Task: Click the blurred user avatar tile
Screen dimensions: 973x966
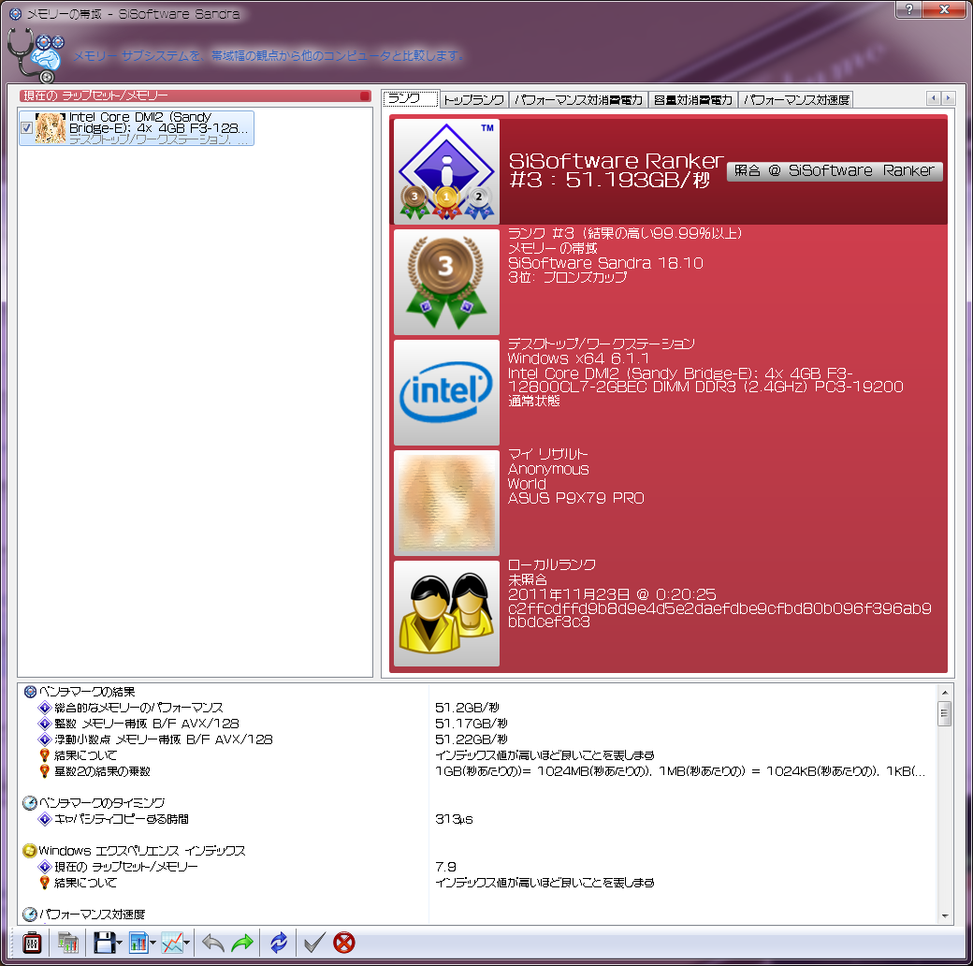Action: pos(446,503)
